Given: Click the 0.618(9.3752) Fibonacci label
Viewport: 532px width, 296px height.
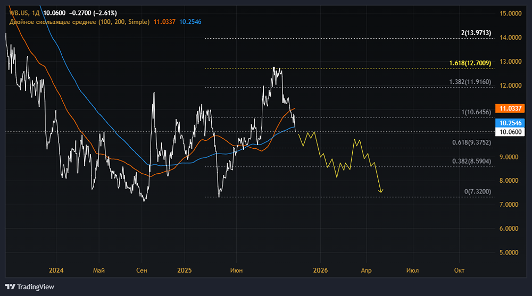Looking at the screenshot, I should pos(471,143).
